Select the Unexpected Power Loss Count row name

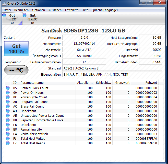click(x=42, y=116)
